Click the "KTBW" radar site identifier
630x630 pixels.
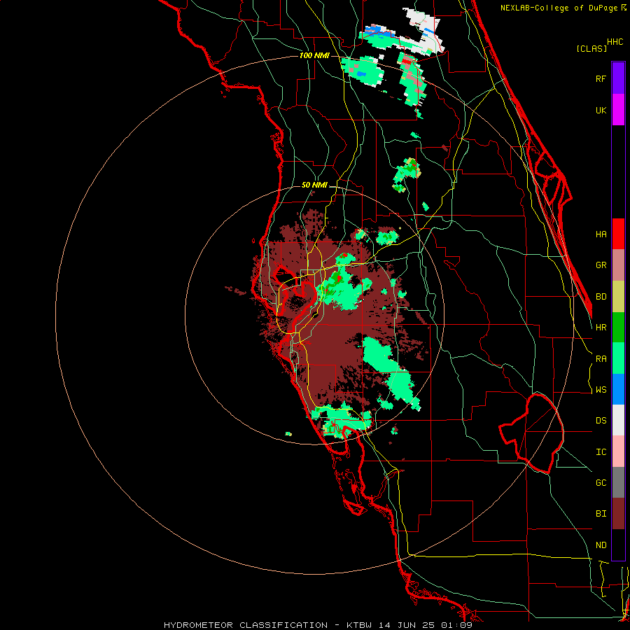pos(360,625)
